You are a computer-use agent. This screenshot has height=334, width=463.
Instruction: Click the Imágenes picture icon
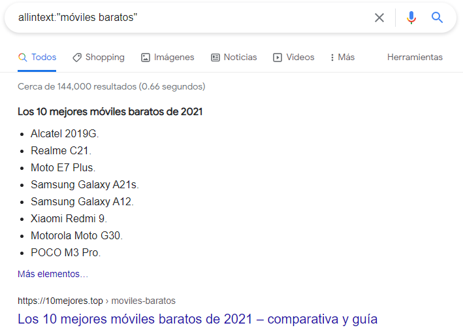(145, 58)
